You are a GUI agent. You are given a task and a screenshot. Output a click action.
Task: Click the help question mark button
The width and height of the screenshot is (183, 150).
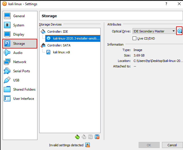166,4
